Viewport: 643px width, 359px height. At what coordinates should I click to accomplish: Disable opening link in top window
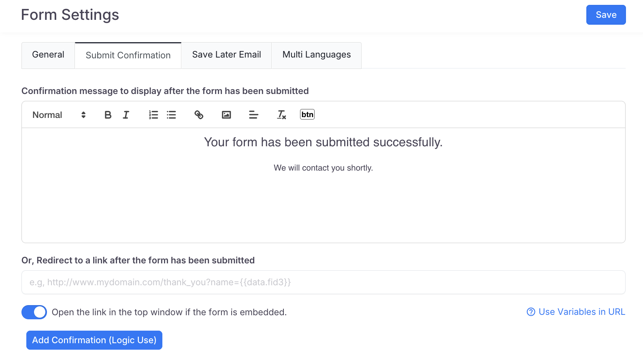[x=34, y=312]
